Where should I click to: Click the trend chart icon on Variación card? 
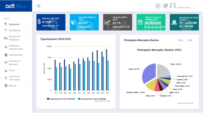(x=107, y=22)
